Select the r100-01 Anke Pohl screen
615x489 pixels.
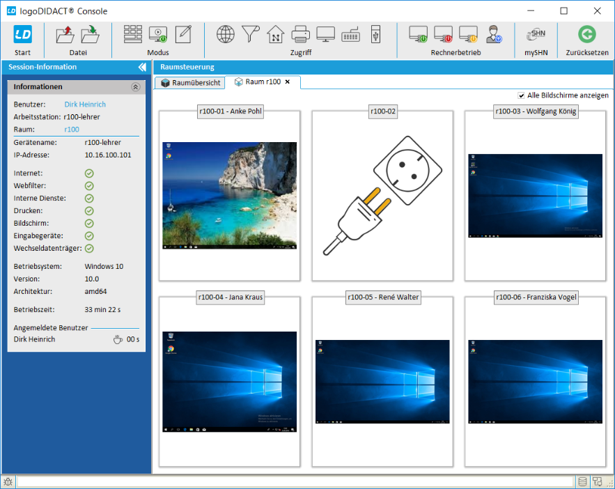pyautogui.click(x=229, y=196)
